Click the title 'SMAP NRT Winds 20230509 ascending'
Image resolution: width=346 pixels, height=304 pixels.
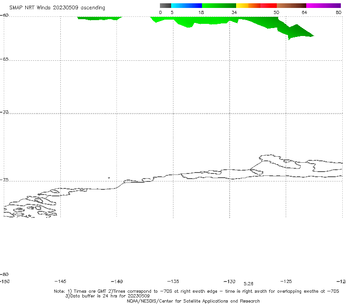click(57, 8)
